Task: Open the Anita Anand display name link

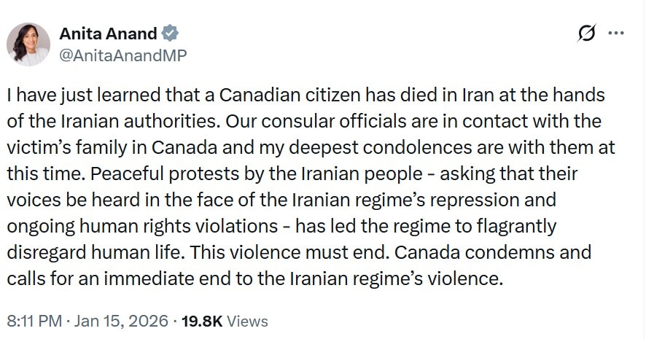Action: click(x=106, y=34)
